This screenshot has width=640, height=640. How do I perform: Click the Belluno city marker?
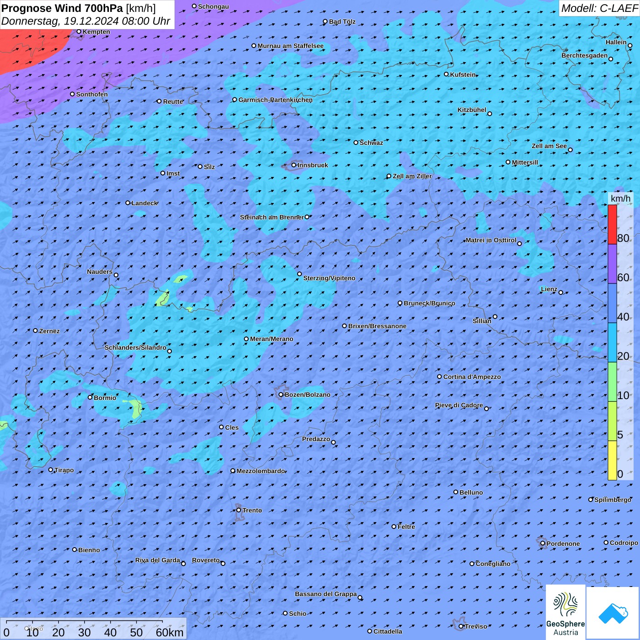(x=456, y=492)
